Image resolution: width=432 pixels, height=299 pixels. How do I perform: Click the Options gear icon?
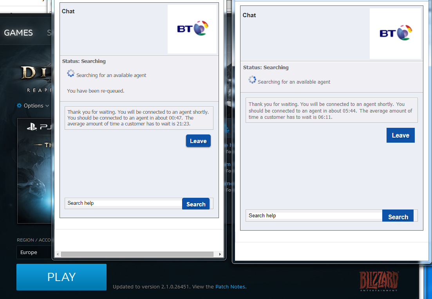coord(18,106)
